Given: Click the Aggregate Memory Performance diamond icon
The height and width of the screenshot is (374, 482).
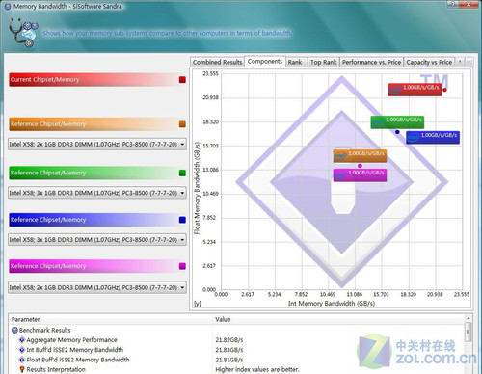Looking at the screenshot, I should pyautogui.click(x=22, y=340).
